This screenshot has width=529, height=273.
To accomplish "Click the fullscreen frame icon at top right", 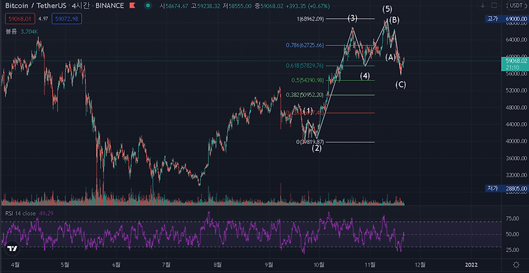I will pyautogui.click(x=494, y=6).
